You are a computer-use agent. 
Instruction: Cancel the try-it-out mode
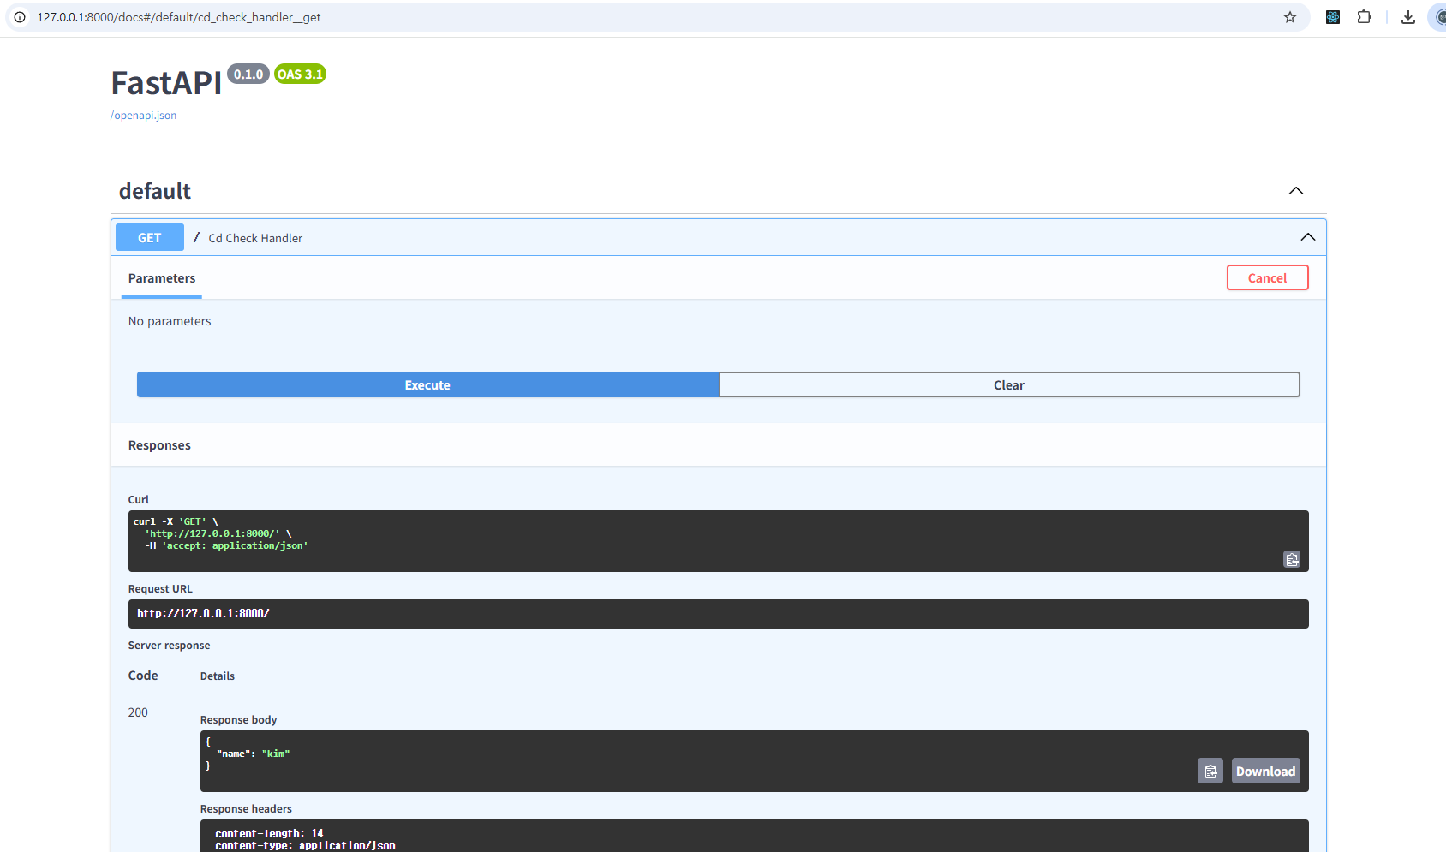point(1268,278)
